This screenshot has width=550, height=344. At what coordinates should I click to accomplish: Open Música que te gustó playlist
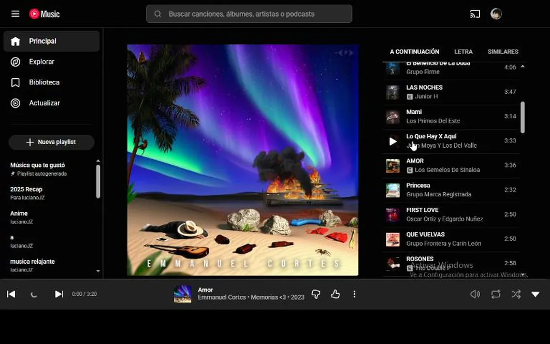point(51,169)
